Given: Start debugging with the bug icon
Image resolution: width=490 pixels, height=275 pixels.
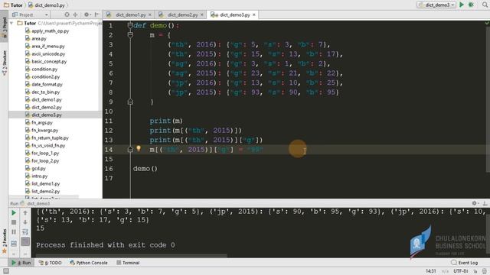Looking at the screenshot, I should (x=472, y=5).
